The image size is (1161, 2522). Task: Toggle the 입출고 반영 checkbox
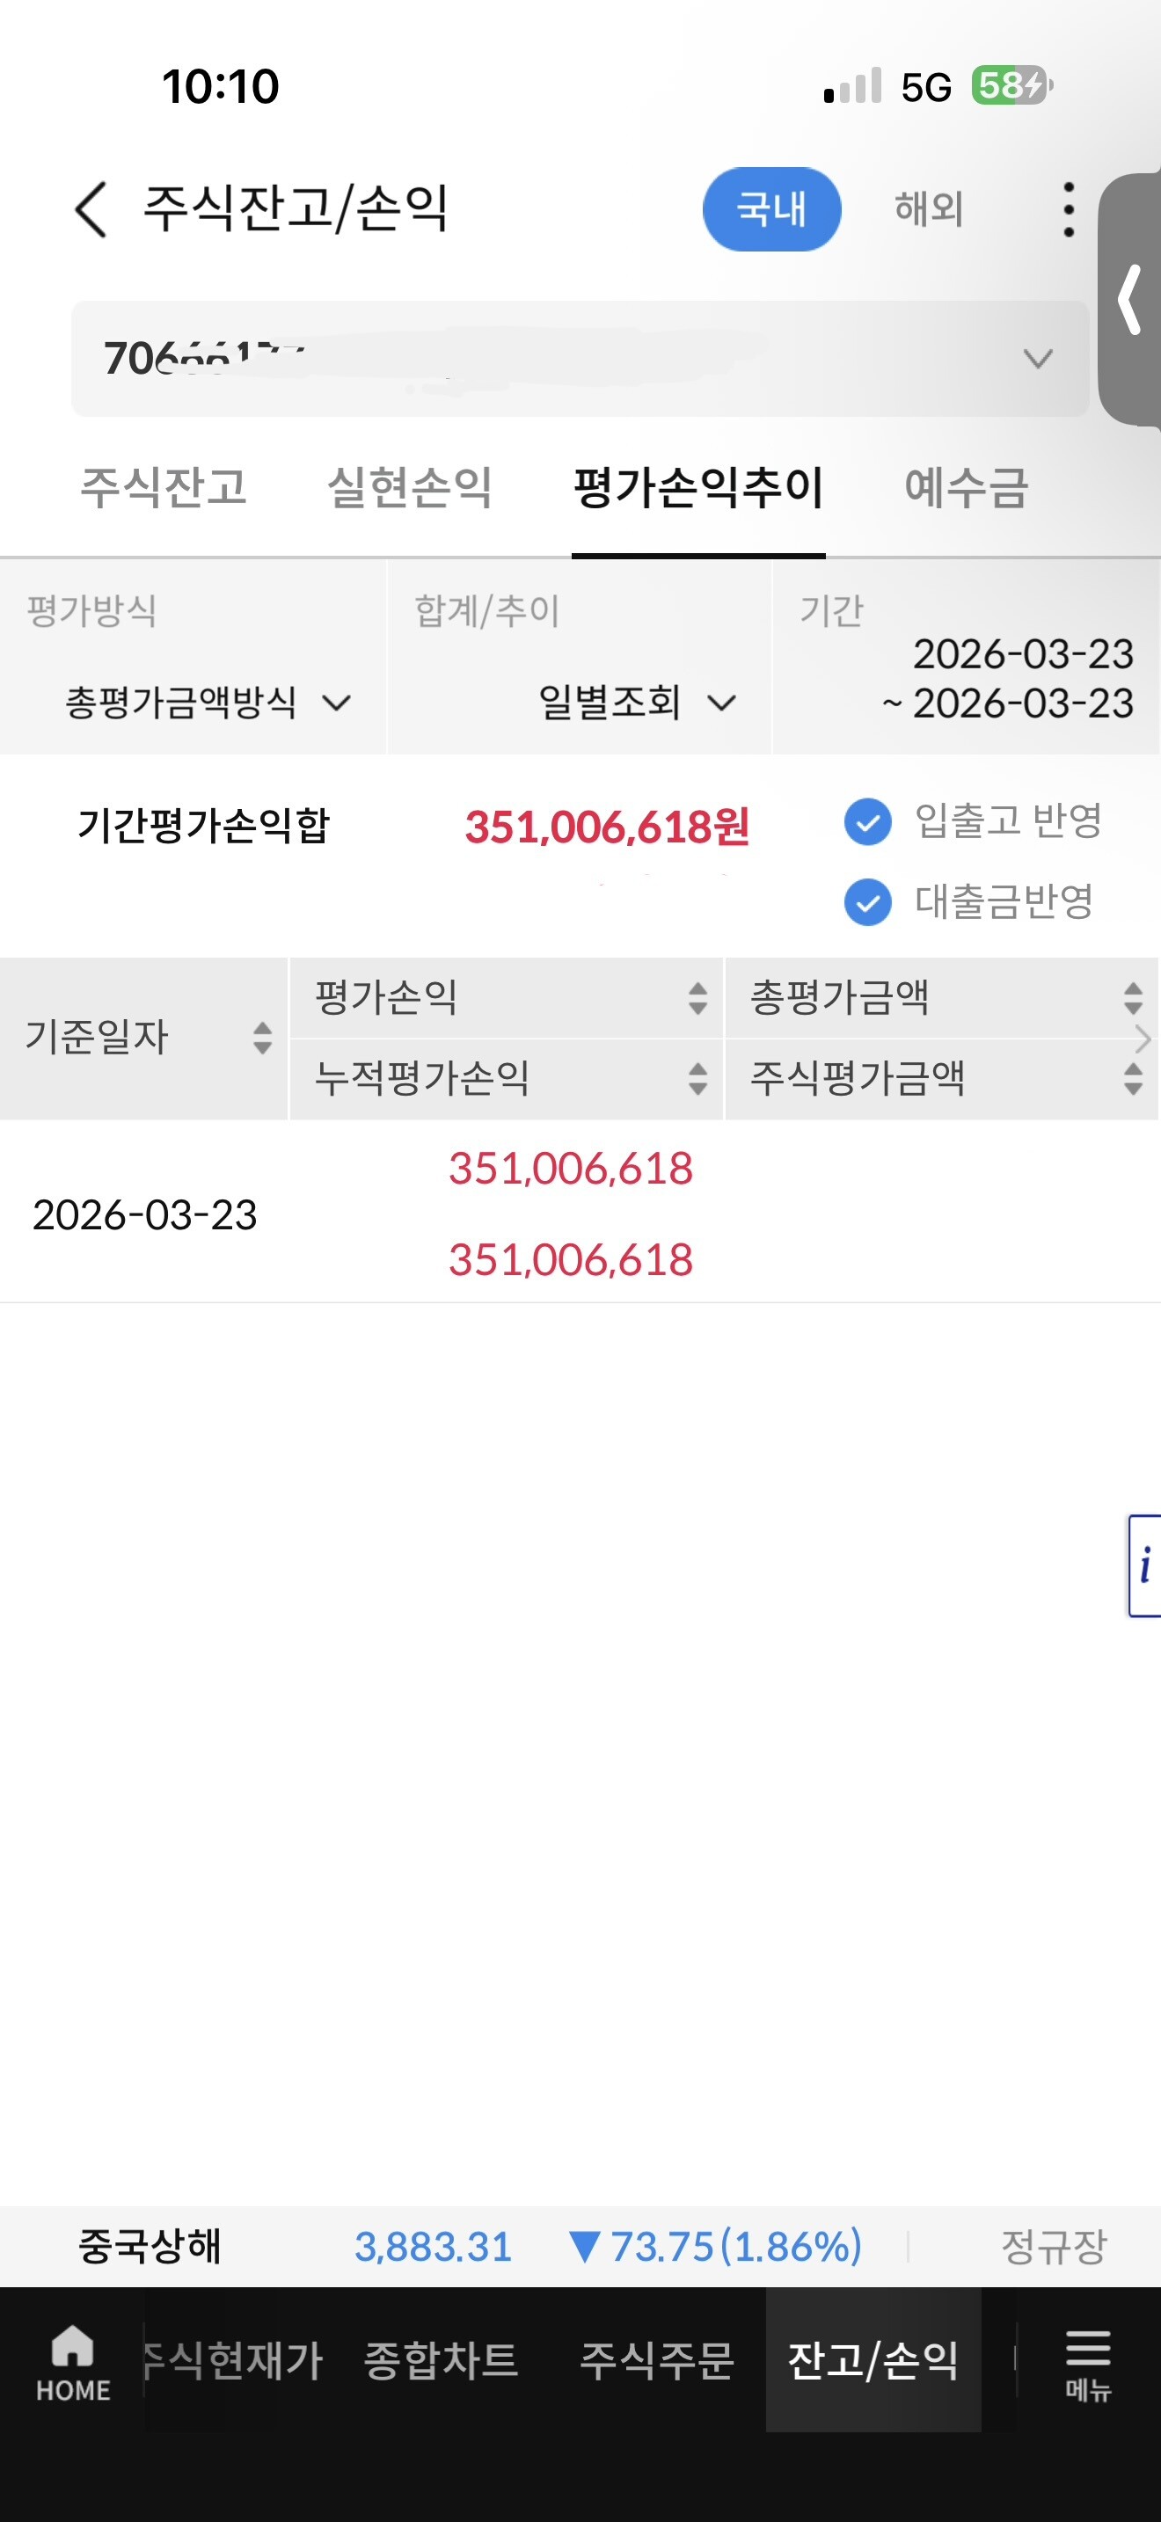point(867,821)
